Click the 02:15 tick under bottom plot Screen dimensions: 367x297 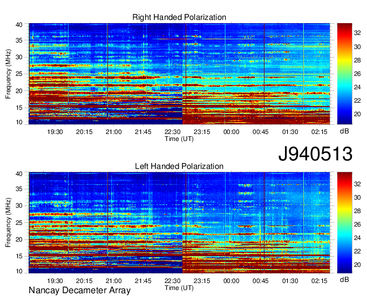tap(320, 281)
